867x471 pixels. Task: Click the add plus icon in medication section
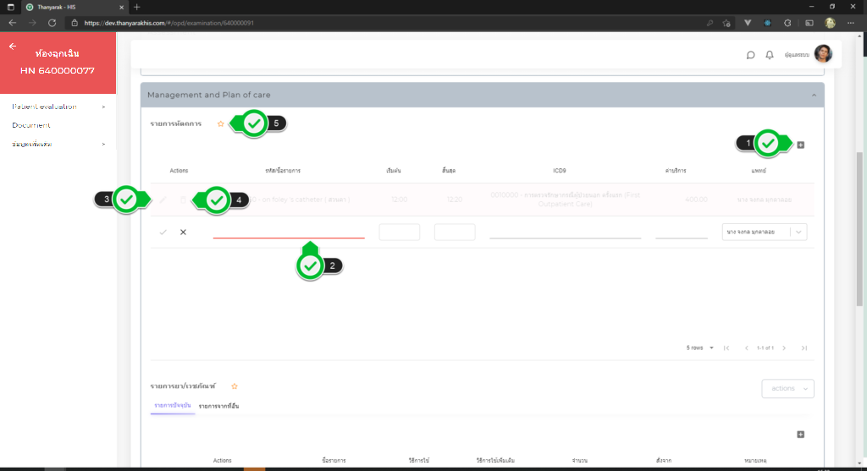click(801, 435)
